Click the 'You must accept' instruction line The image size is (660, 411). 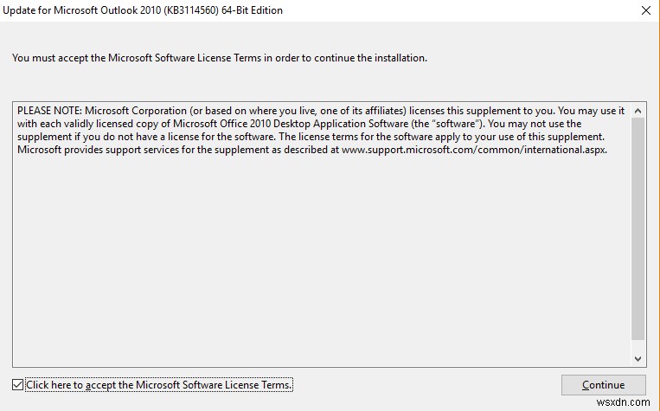[220, 58]
